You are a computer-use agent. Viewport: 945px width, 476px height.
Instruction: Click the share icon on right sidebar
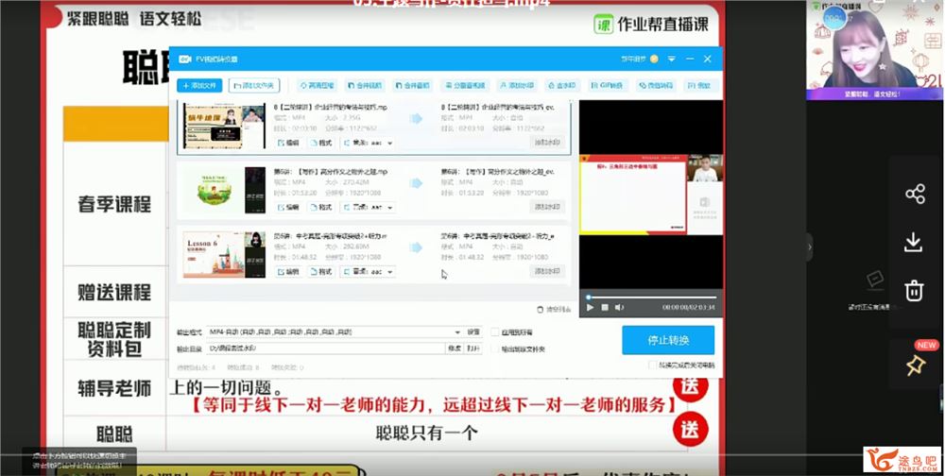point(915,194)
